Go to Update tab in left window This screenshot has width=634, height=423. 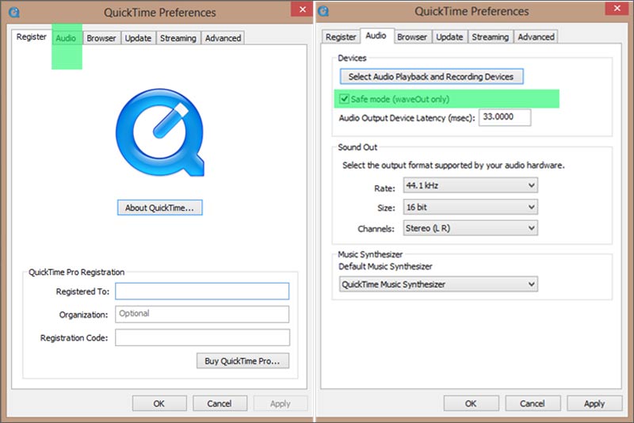point(138,38)
